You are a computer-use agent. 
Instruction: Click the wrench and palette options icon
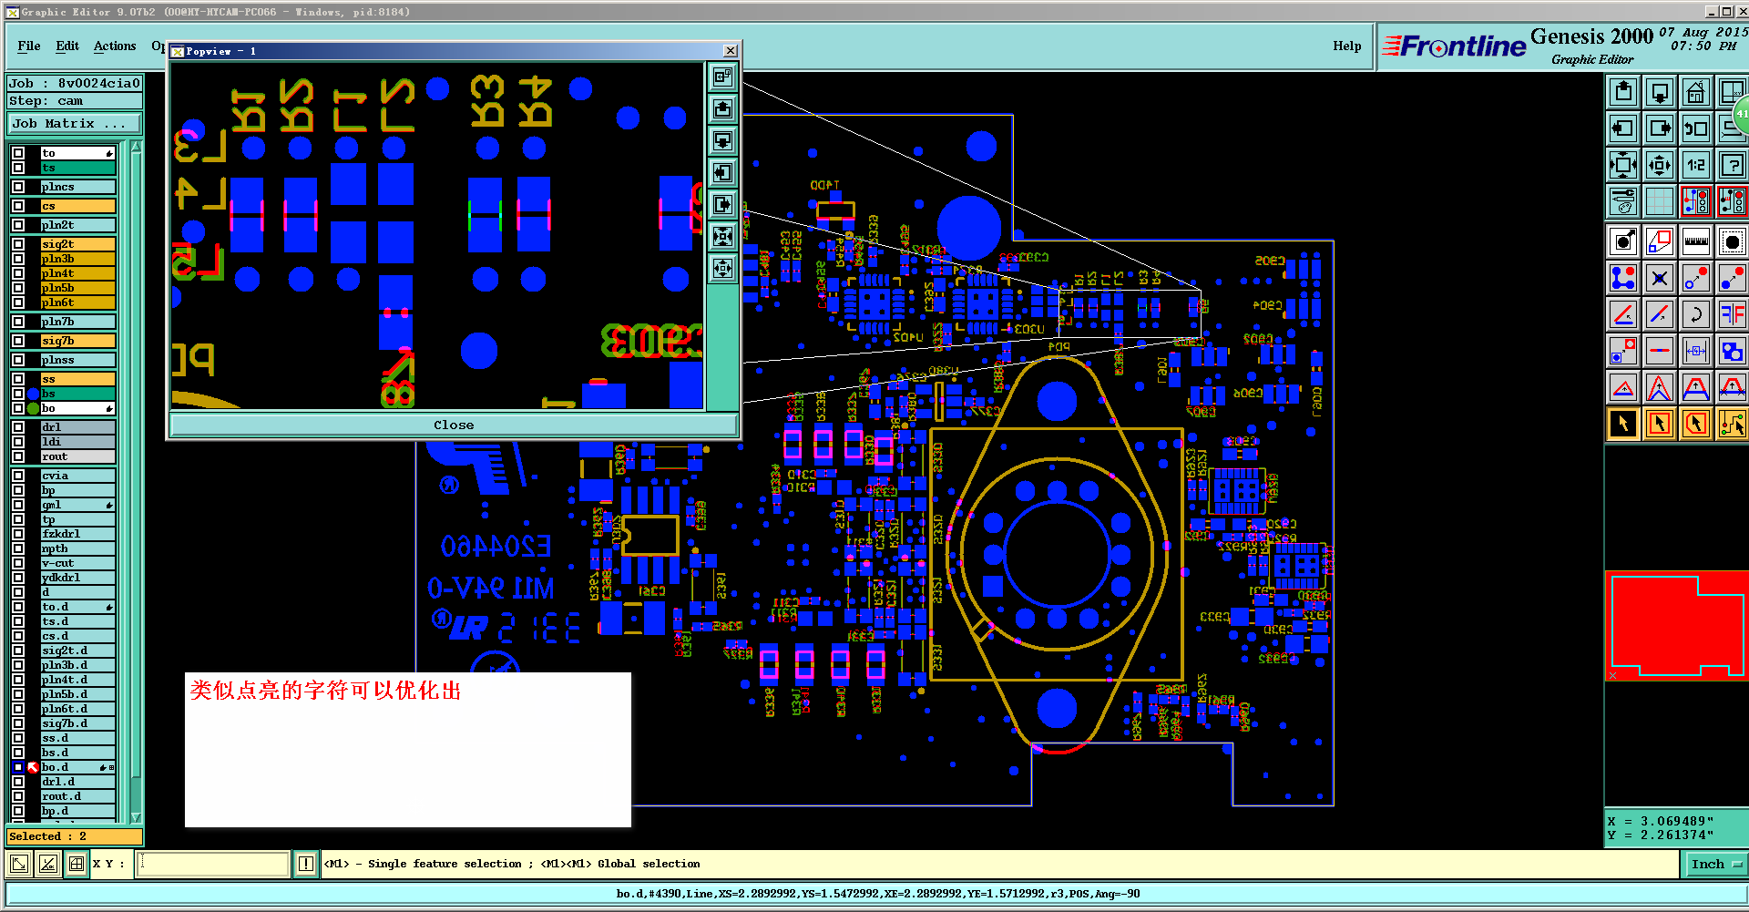pos(1623,201)
